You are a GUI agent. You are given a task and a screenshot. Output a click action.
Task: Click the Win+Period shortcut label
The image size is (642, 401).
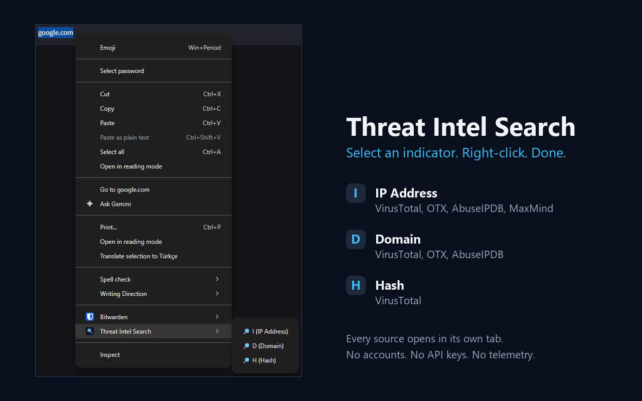tap(205, 48)
